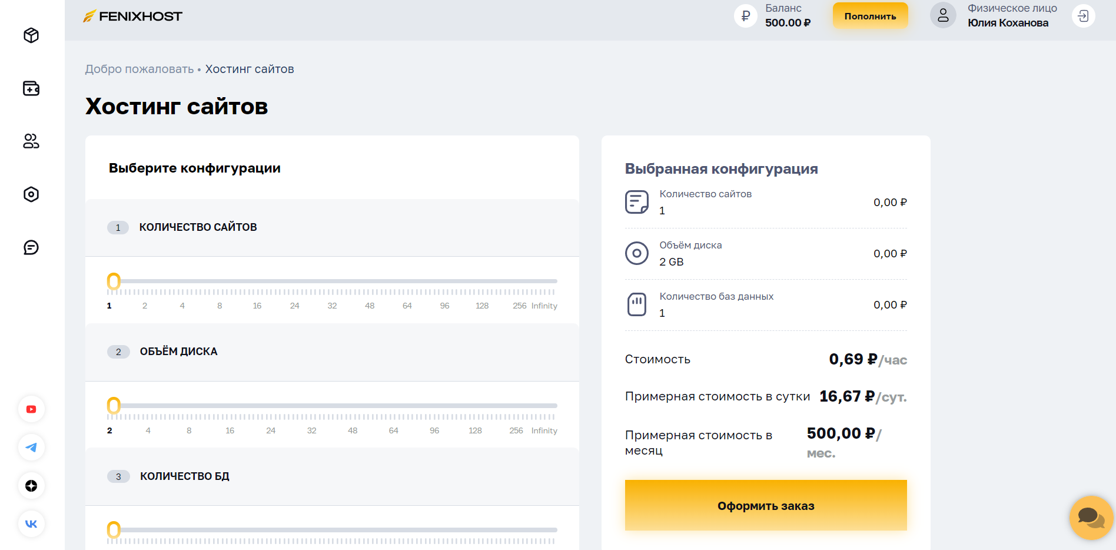Open the hexagon settings icon in sidebar
This screenshot has height=550, width=1116.
[31, 194]
